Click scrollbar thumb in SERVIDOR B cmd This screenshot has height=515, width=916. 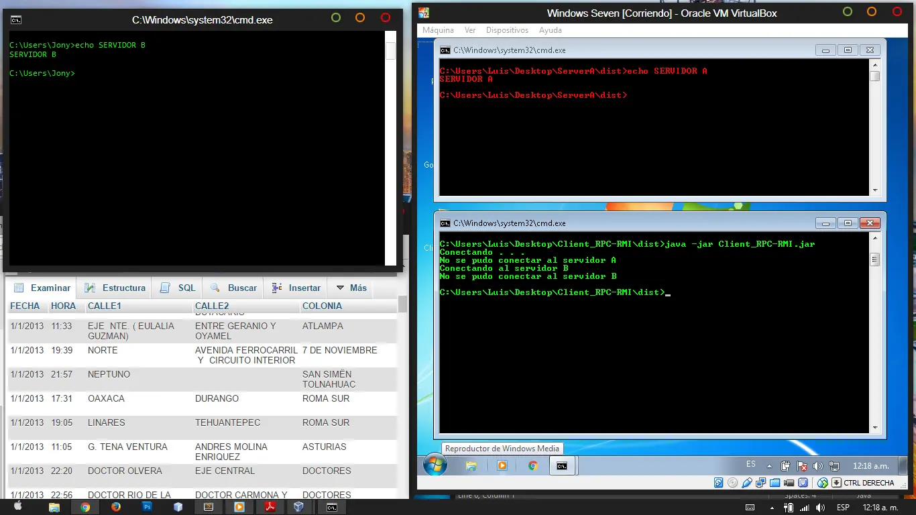[x=391, y=51]
